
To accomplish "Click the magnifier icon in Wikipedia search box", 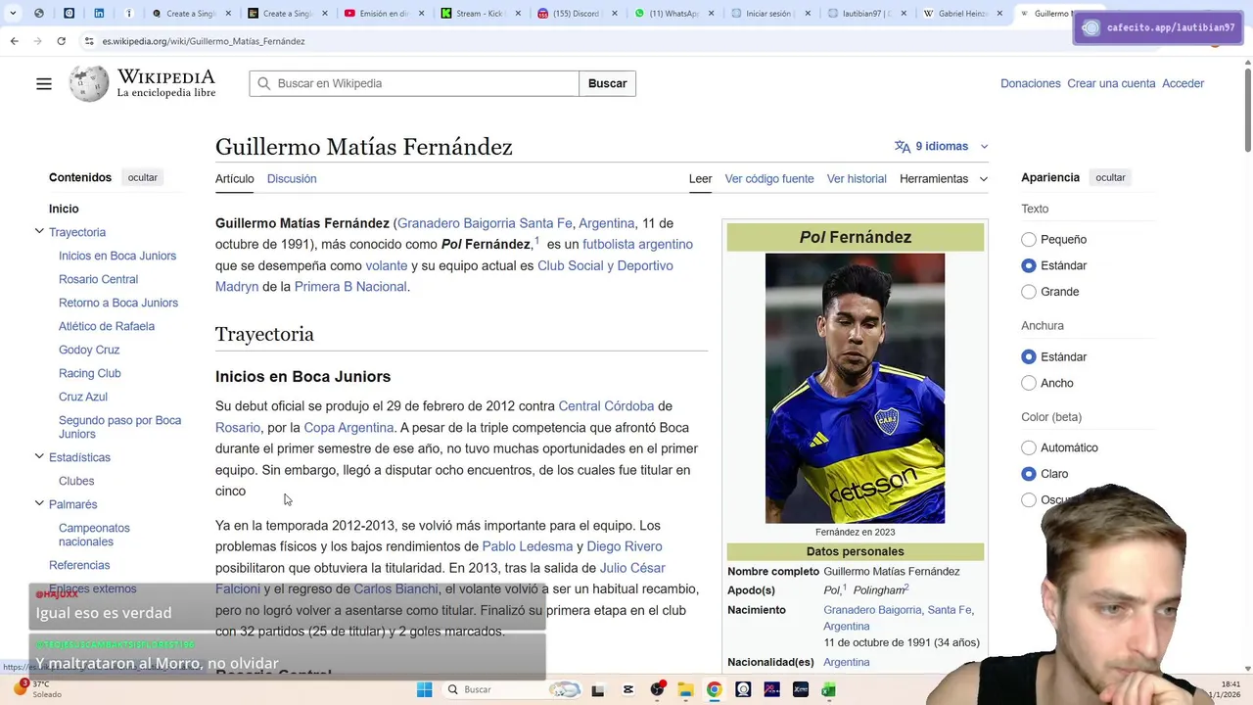I will (263, 83).
